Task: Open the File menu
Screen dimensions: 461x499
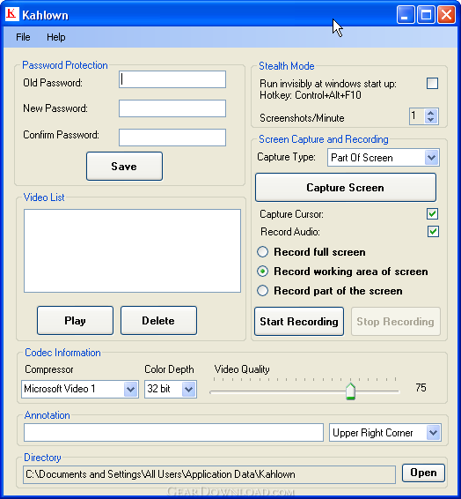Action: (x=23, y=37)
